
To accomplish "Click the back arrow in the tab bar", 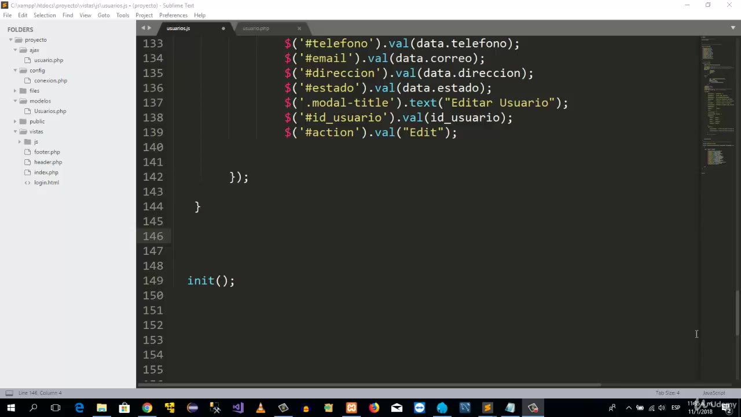I will coord(142,28).
